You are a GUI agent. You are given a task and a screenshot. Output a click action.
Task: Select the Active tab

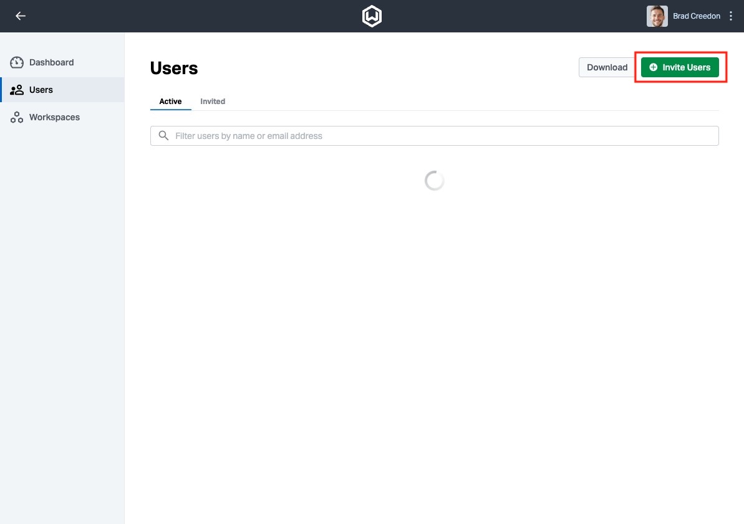pyautogui.click(x=170, y=101)
